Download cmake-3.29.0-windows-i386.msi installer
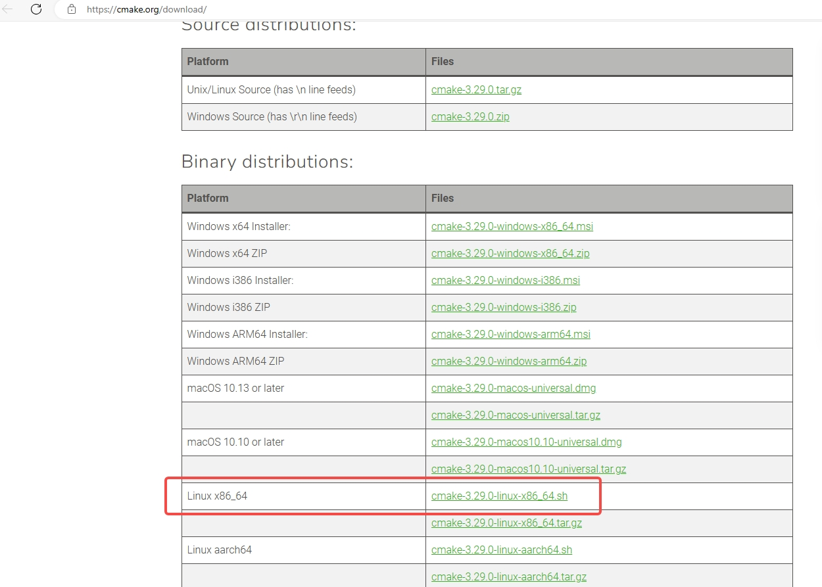The height and width of the screenshot is (587, 822). [506, 280]
